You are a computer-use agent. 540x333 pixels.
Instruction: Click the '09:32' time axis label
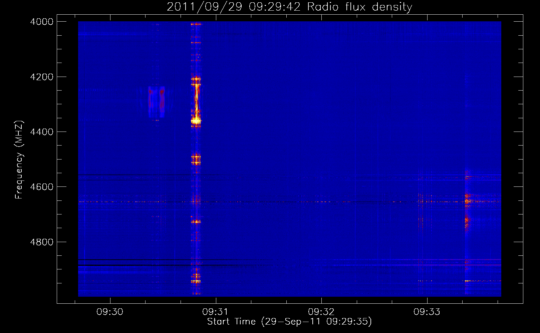[x=321, y=312]
